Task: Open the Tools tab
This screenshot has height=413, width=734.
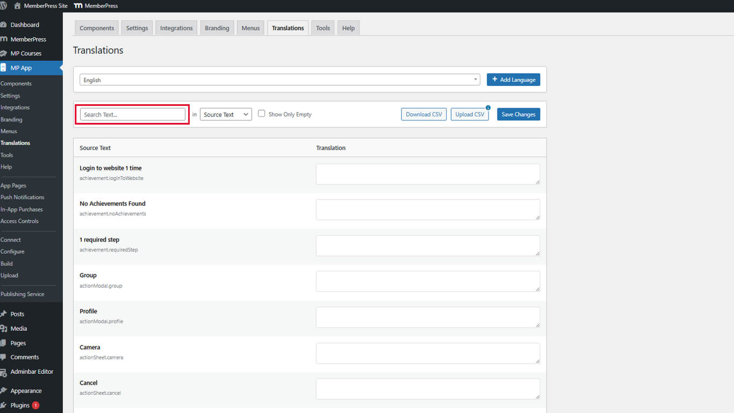Action: (322, 27)
